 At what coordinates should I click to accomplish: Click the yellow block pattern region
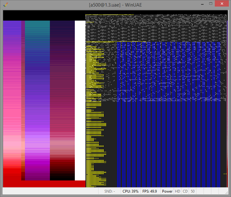click(96, 116)
